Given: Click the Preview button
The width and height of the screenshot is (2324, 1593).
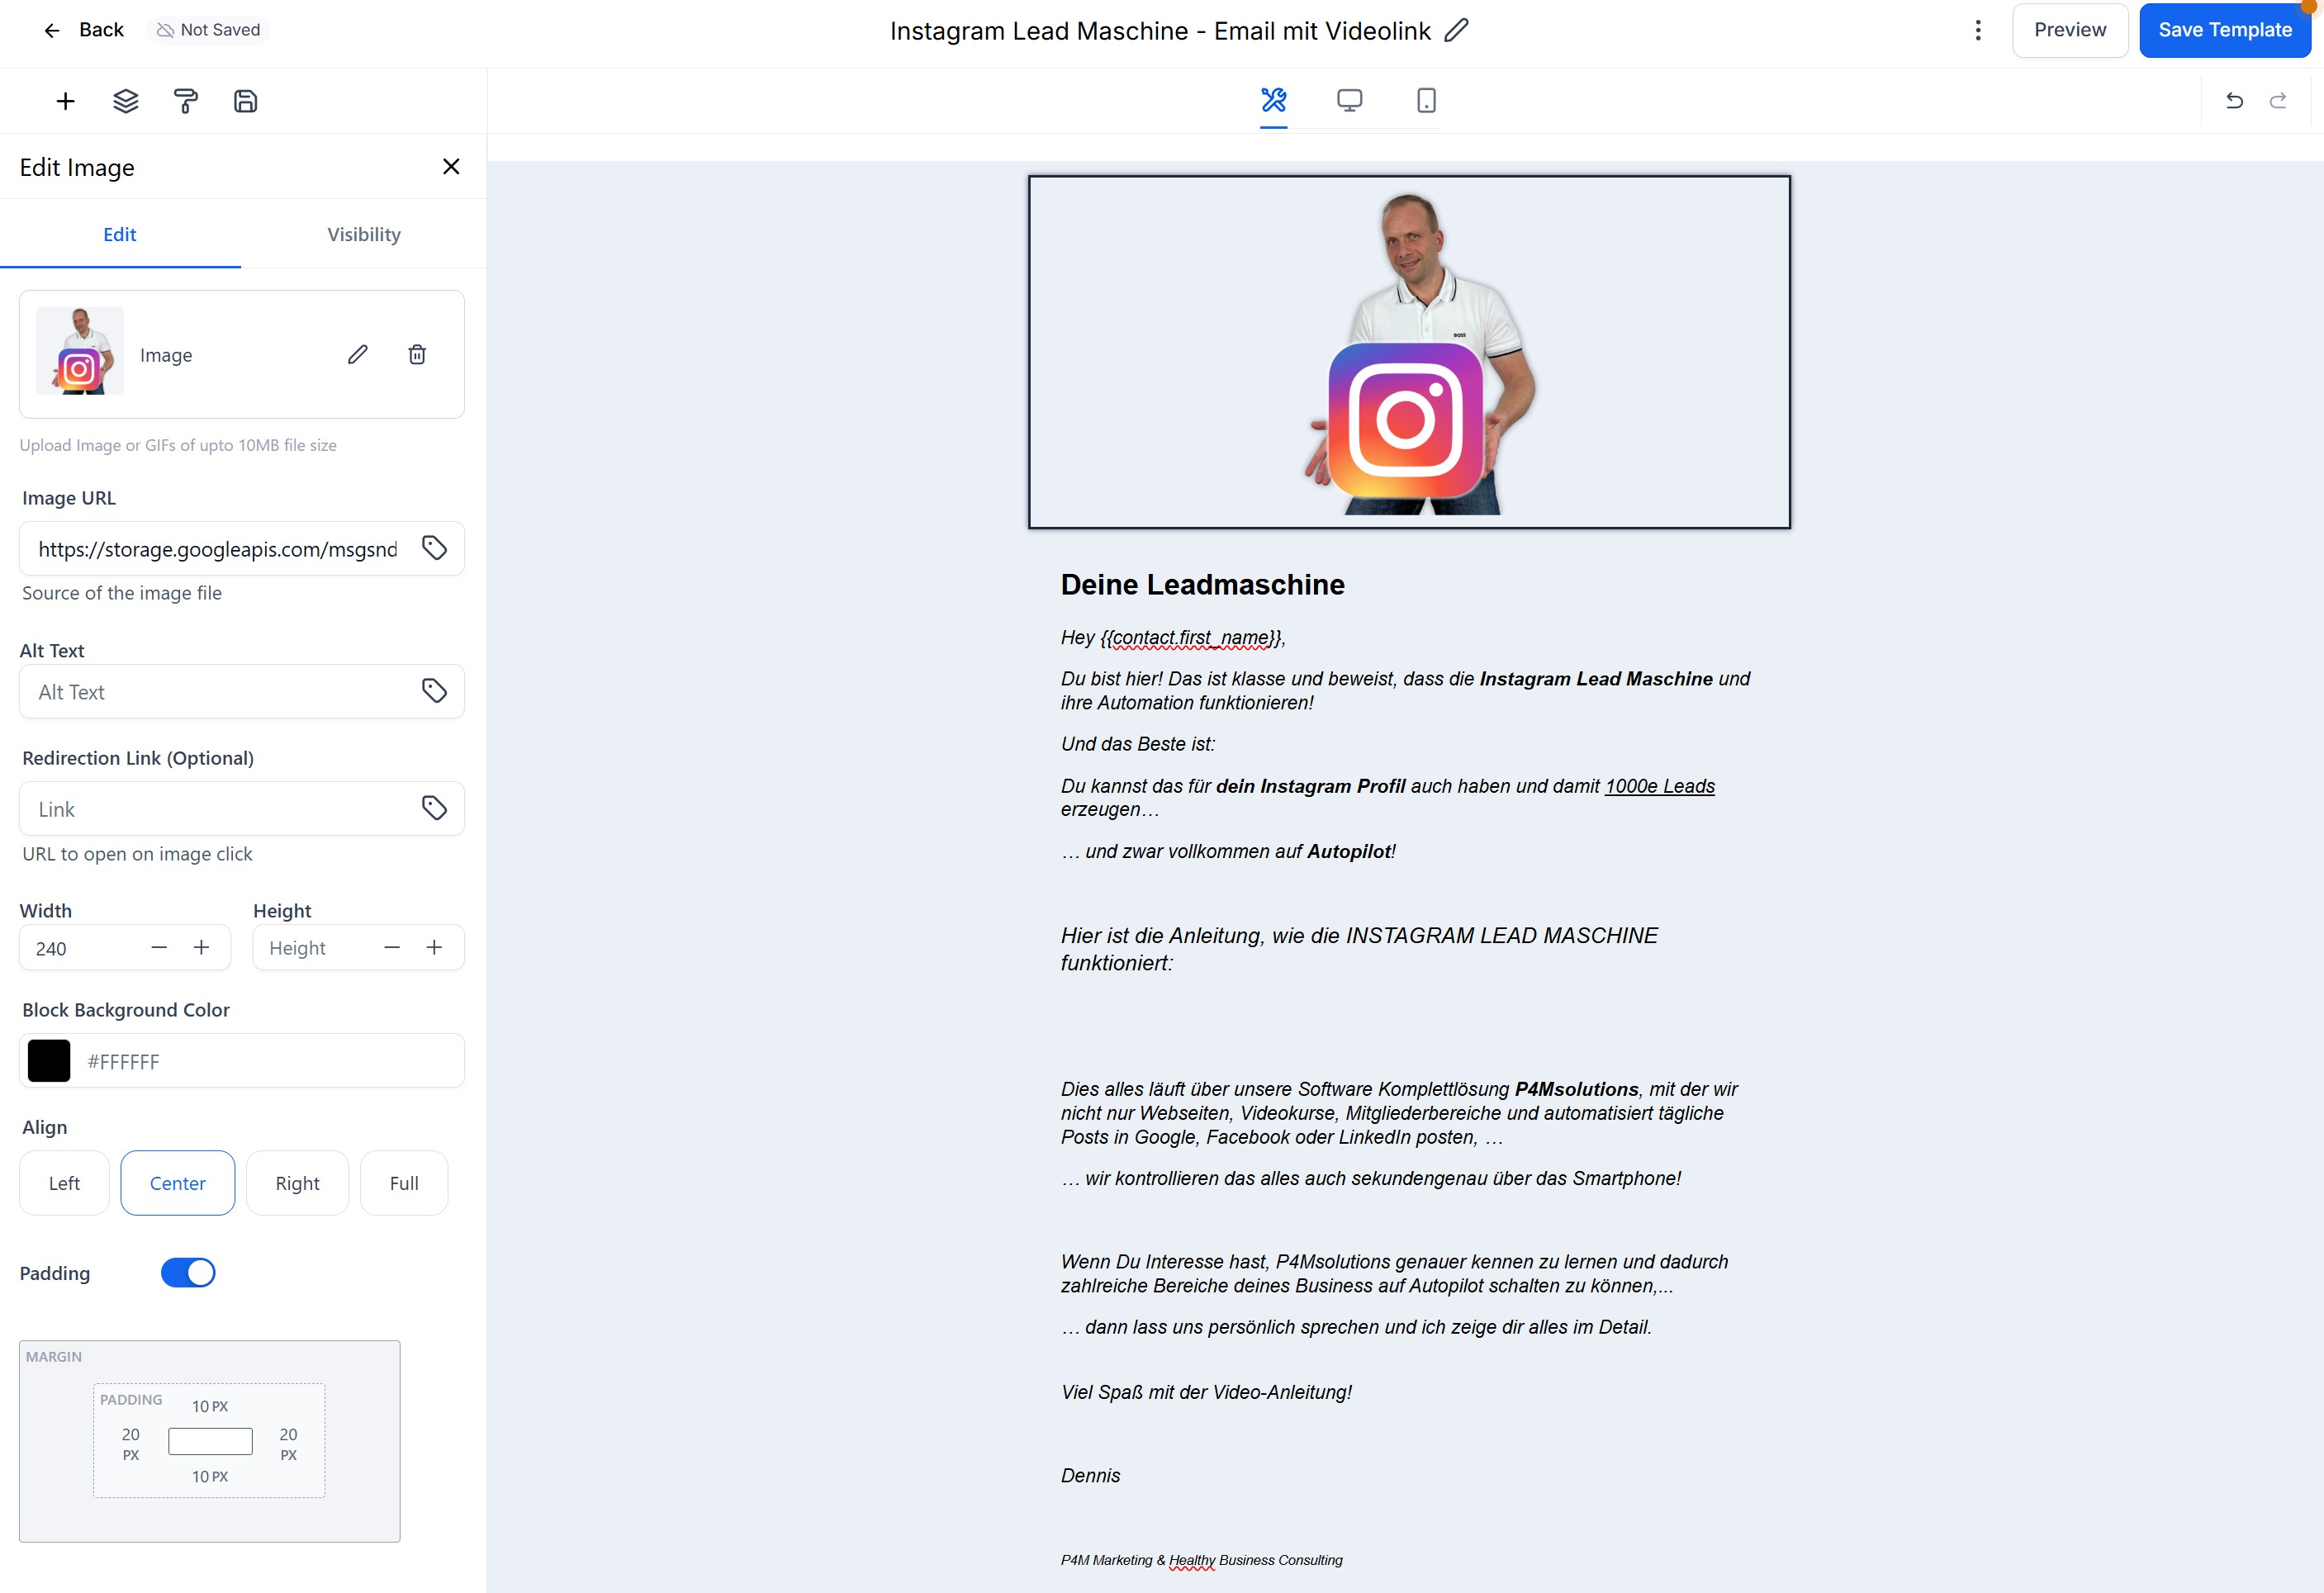Looking at the screenshot, I should [x=2069, y=30].
